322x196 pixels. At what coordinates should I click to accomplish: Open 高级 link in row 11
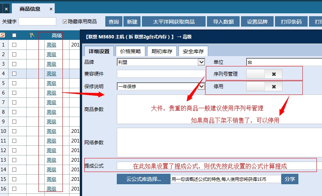[x=51, y=141]
